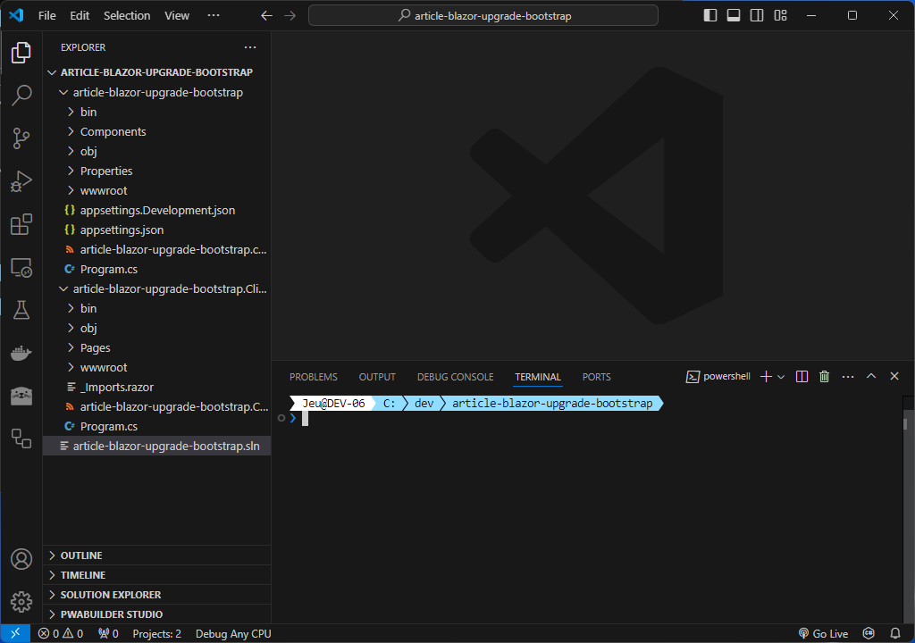
Task: Expand the TIMELINE section
Action: tap(157, 575)
